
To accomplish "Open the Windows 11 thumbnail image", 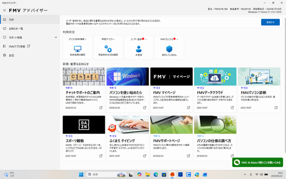I will (128, 76).
